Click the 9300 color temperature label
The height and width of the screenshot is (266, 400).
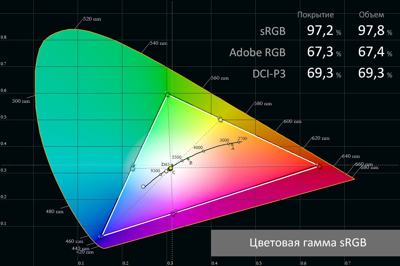tap(155, 171)
